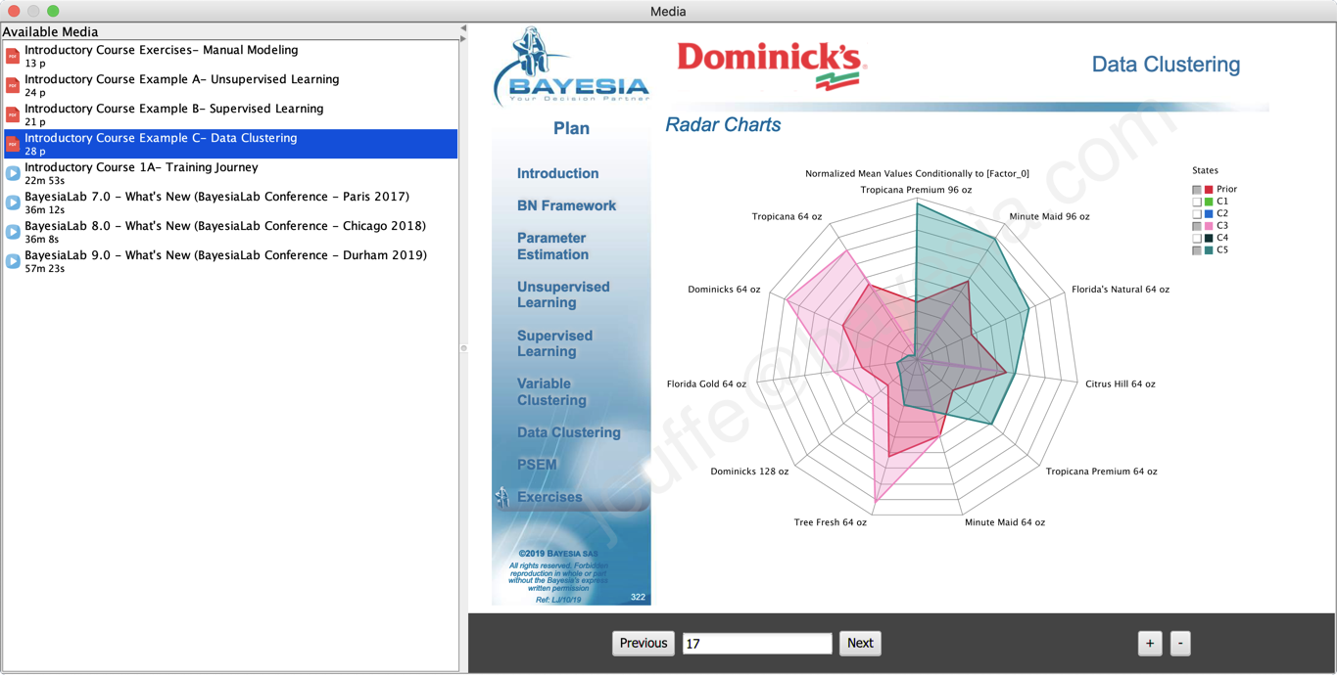Click the 'Dominicks 128 oz' axis label
Screen dimensions: 1337x675
coord(749,472)
